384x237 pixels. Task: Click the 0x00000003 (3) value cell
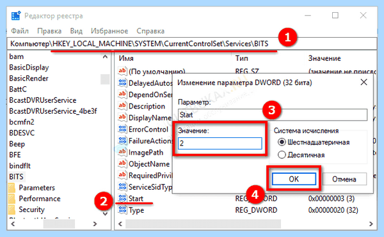[331, 199]
